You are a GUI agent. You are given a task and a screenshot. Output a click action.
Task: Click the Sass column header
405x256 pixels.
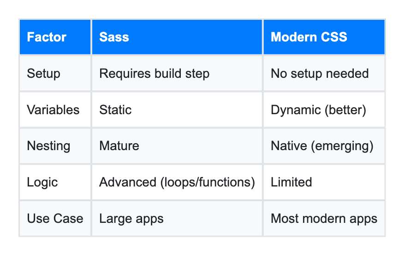pyautogui.click(x=177, y=37)
